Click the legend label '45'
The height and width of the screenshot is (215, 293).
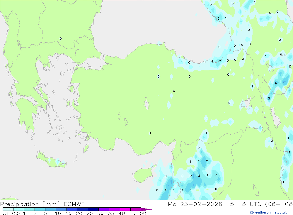point(132,213)
